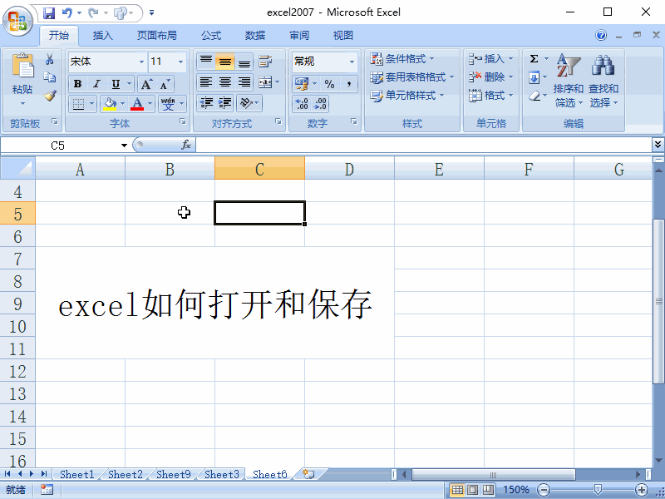Select the AutoSum Σ icon
This screenshot has width=665, height=499.
(534, 59)
